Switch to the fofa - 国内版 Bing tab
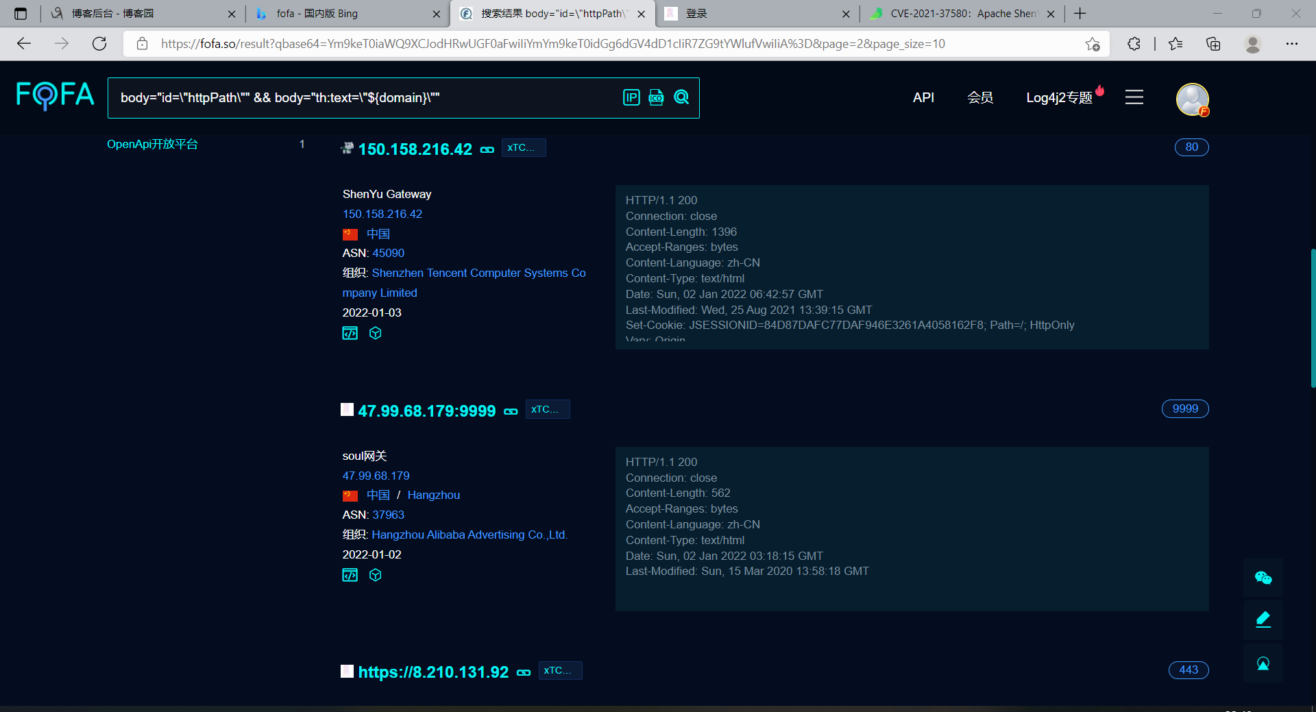The width and height of the screenshot is (1316, 712). click(348, 14)
